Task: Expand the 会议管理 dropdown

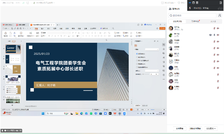Action: tap(211, 129)
